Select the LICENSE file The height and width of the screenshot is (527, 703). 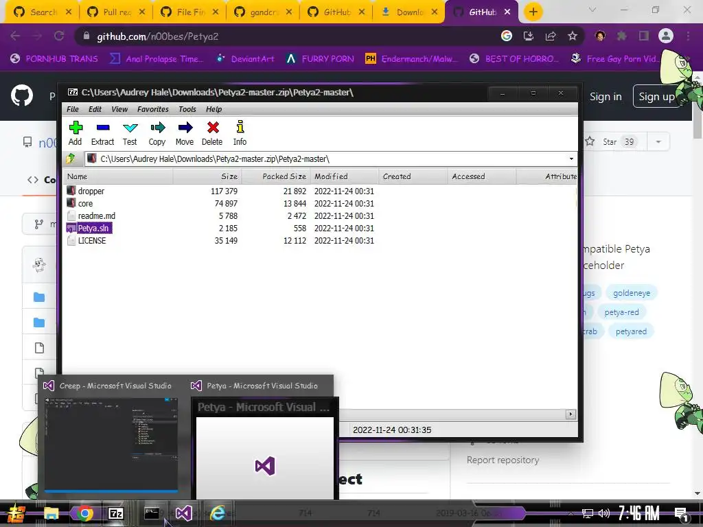point(92,241)
